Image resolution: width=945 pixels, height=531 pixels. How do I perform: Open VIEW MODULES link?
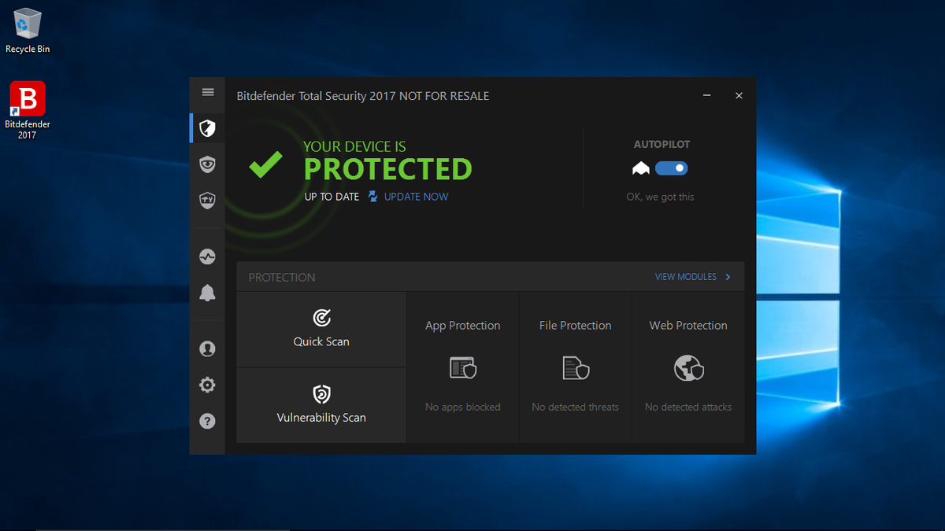[x=686, y=277]
